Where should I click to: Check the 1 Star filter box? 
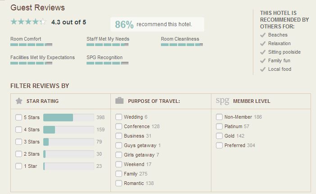[18, 166]
